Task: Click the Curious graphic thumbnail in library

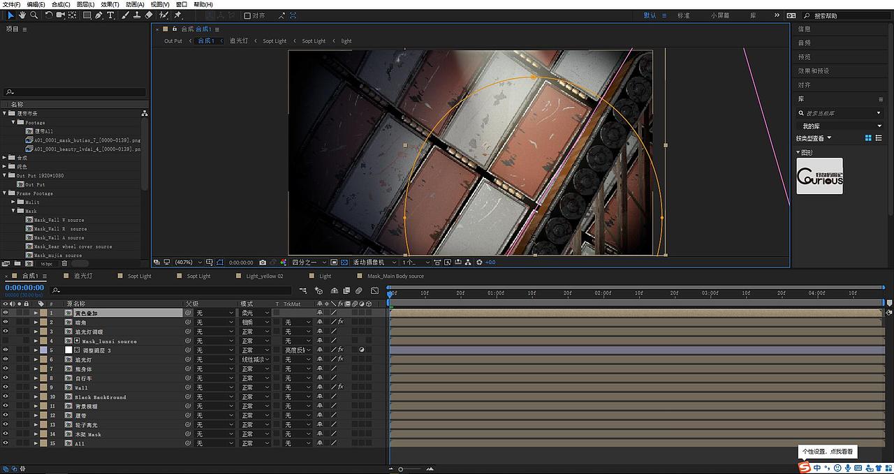Action: pyautogui.click(x=819, y=176)
